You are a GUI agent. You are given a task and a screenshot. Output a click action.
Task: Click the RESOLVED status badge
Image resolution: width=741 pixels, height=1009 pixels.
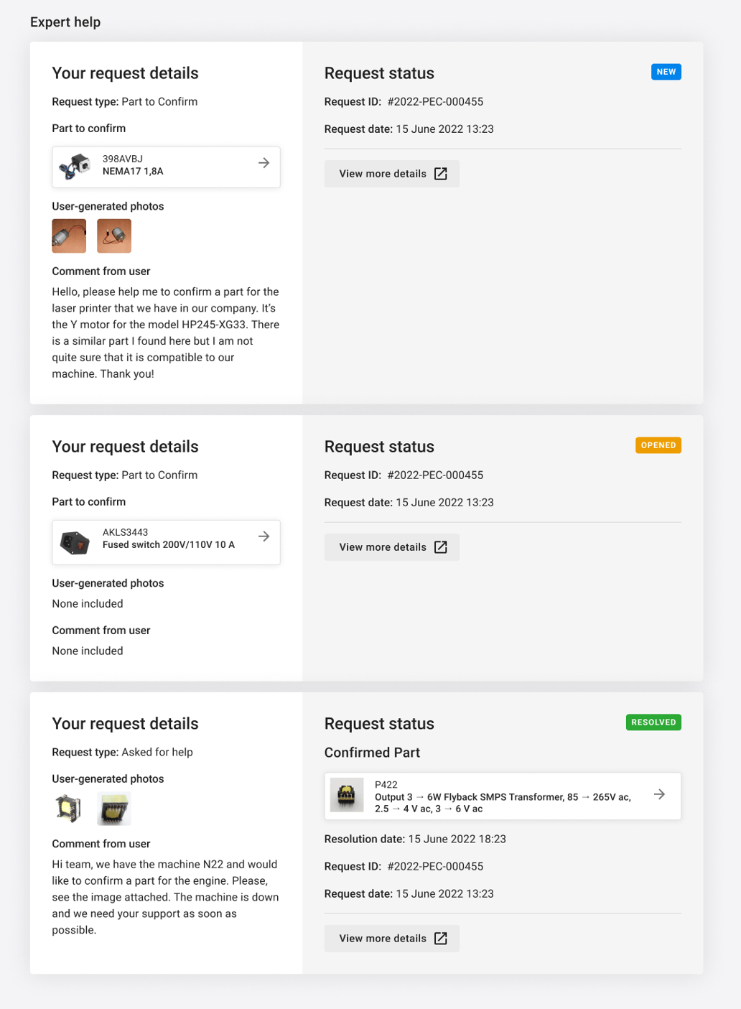click(653, 722)
